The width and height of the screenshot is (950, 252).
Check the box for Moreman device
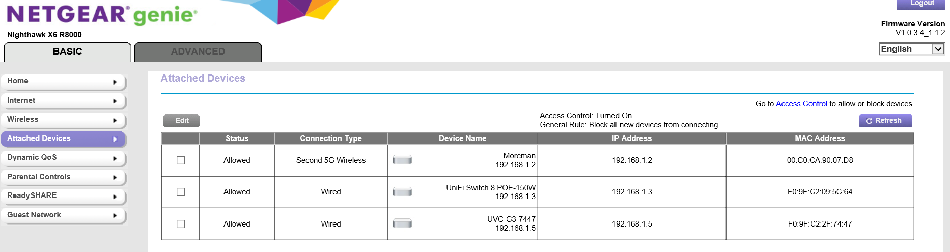point(181,160)
